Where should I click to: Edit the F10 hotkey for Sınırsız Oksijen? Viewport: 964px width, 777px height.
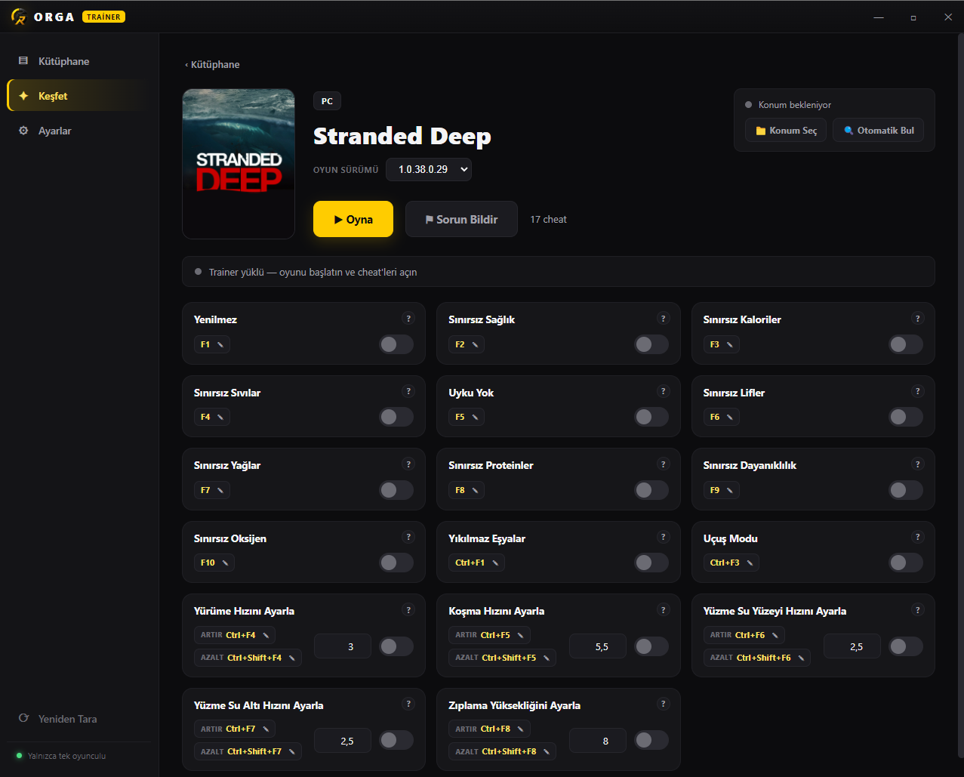click(x=214, y=563)
